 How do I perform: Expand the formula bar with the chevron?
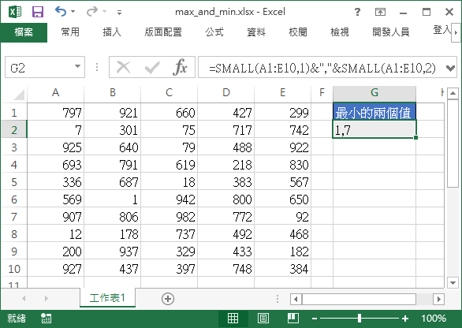[450, 68]
